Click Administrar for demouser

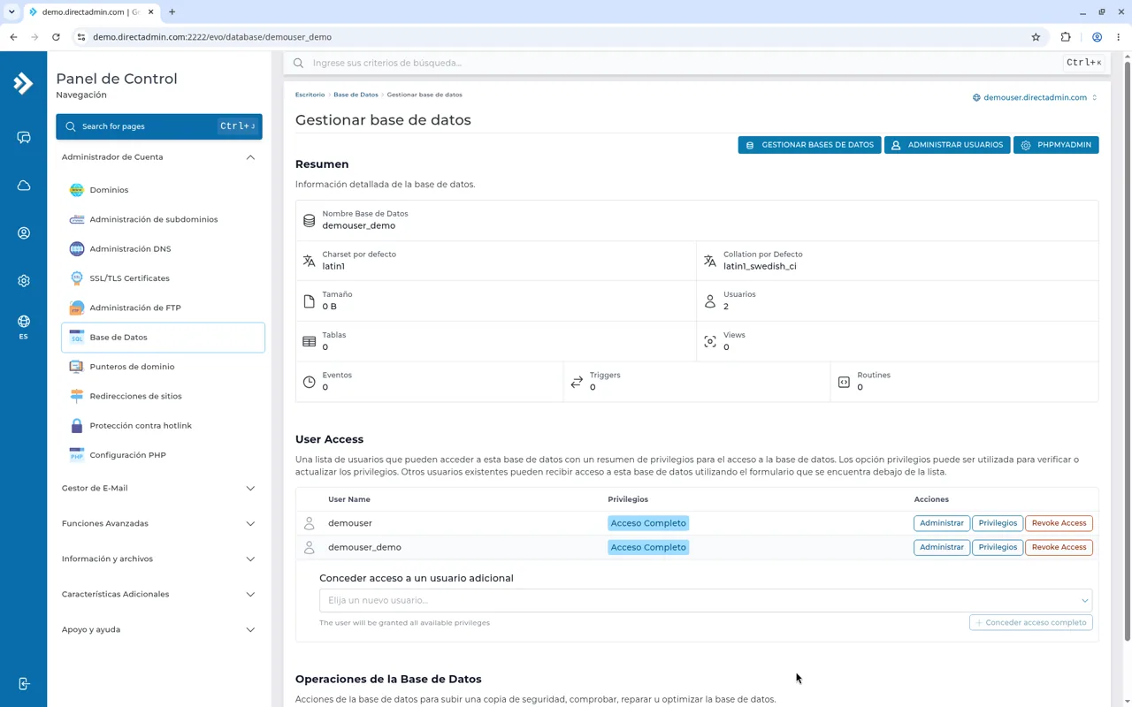pos(941,523)
